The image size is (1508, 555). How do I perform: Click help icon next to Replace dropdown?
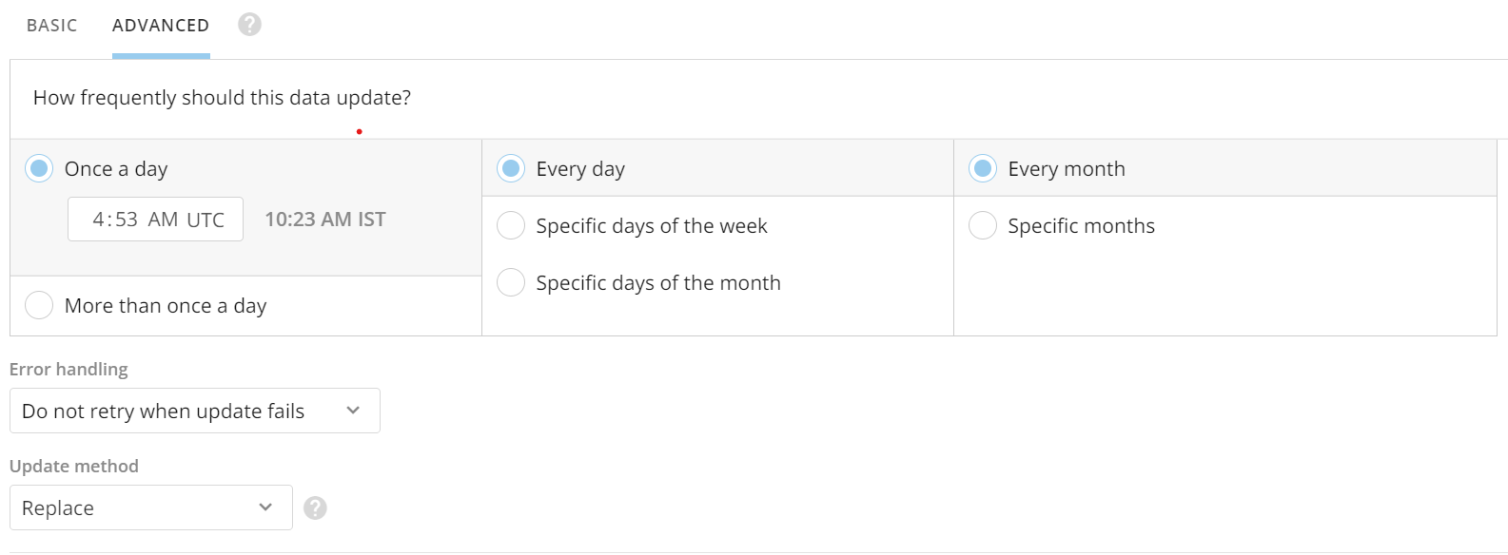click(x=315, y=508)
